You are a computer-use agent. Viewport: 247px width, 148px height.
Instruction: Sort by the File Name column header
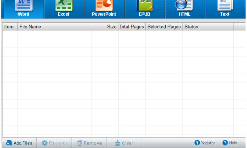[x=54, y=27]
